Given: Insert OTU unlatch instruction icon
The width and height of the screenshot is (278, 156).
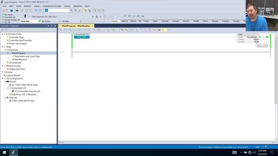Looking at the screenshot, I should click(142, 16).
